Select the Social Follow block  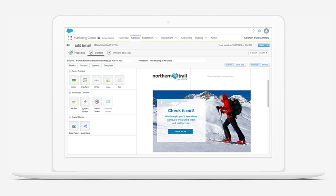coord(74,126)
